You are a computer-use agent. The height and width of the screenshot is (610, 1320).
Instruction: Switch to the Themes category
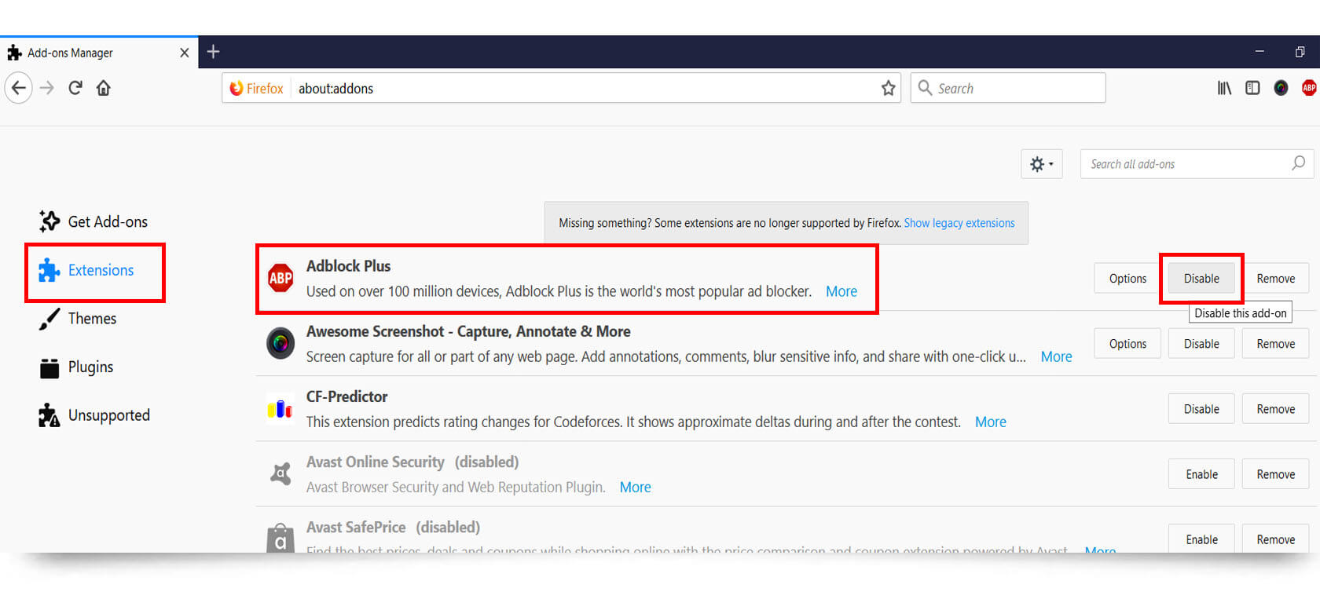coord(78,319)
